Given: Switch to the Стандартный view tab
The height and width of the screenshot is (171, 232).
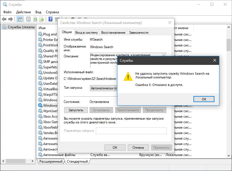Looking at the screenshot, I should pos(77,161).
